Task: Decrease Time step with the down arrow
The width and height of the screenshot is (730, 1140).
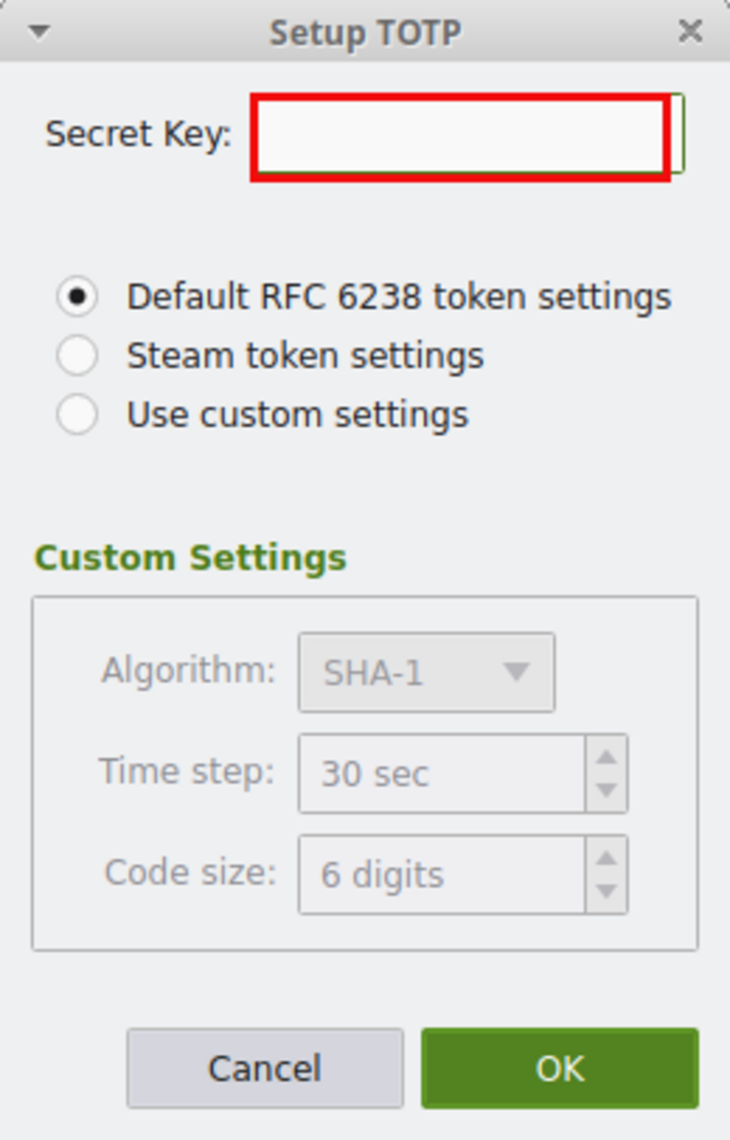Action: 607,790
